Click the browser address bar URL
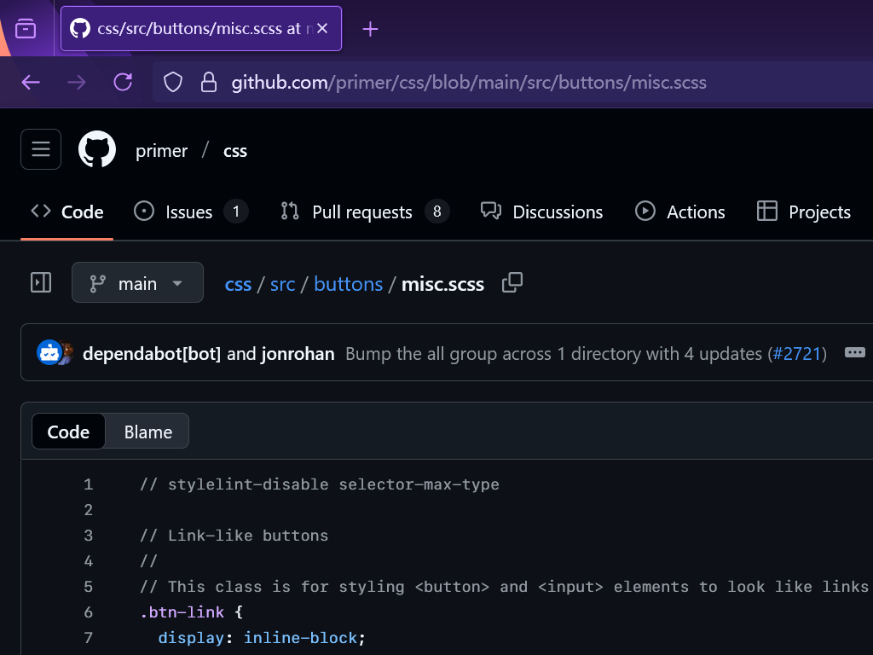The height and width of the screenshot is (655, 873). pyautogui.click(x=469, y=83)
